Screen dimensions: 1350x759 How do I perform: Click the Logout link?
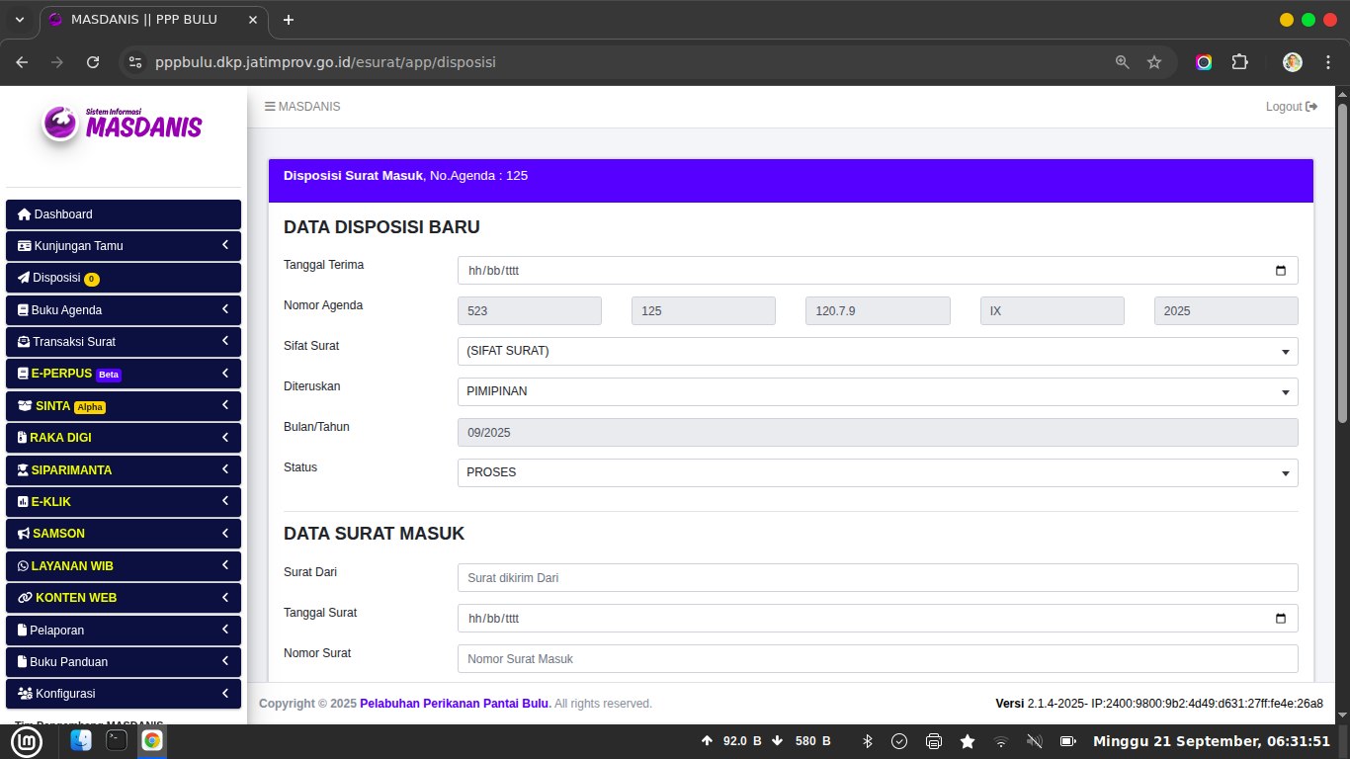(x=1291, y=107)
